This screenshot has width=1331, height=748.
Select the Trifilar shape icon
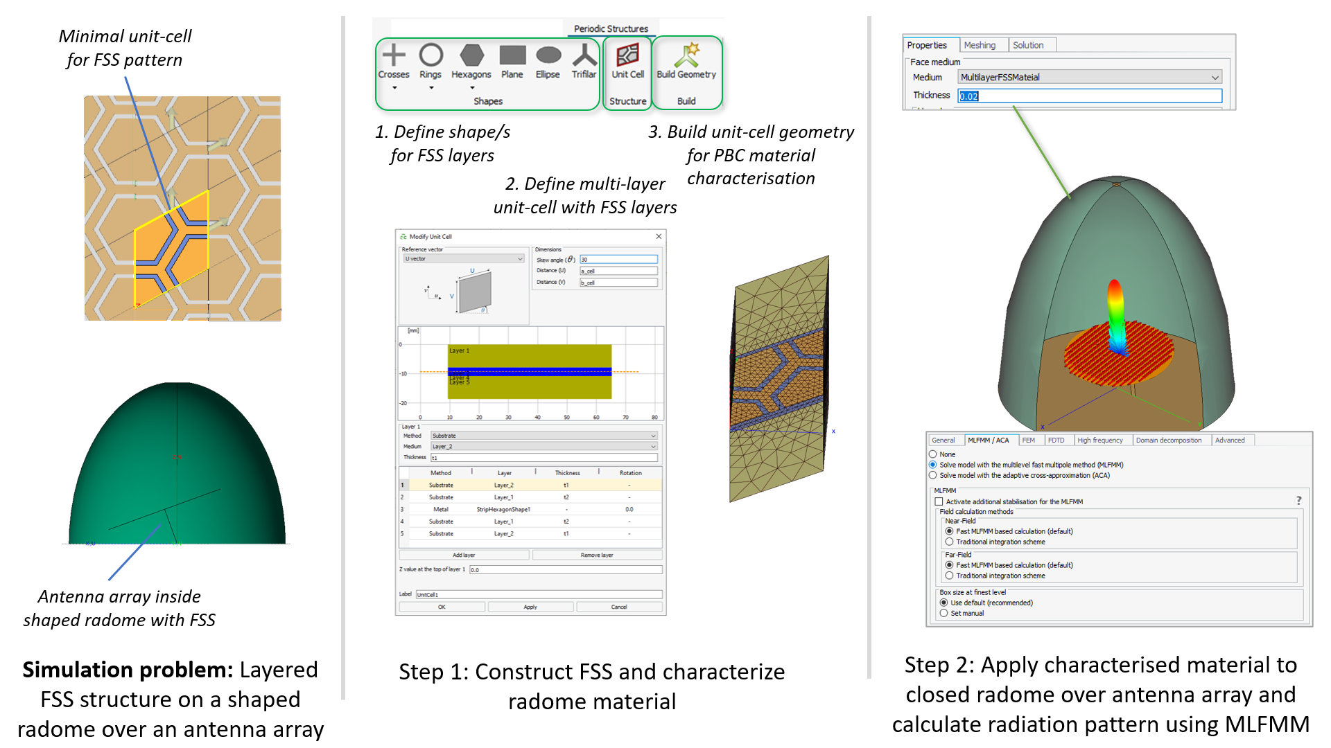click(x=584, y=56)
